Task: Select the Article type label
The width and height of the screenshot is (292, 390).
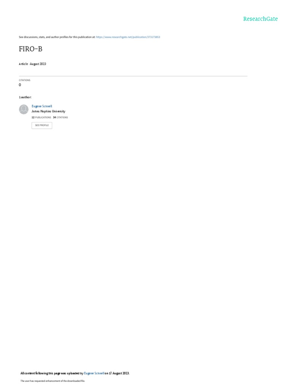Action: pos(23,64)
